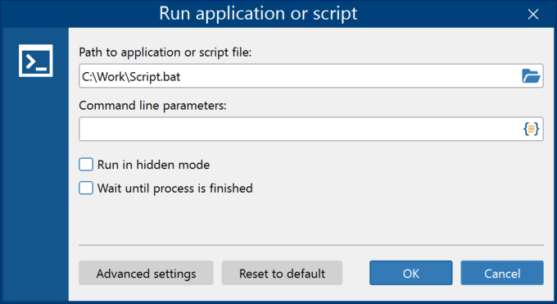Click empty gray area below the checkboxes

pyautogui.click(x=311, y=220)
